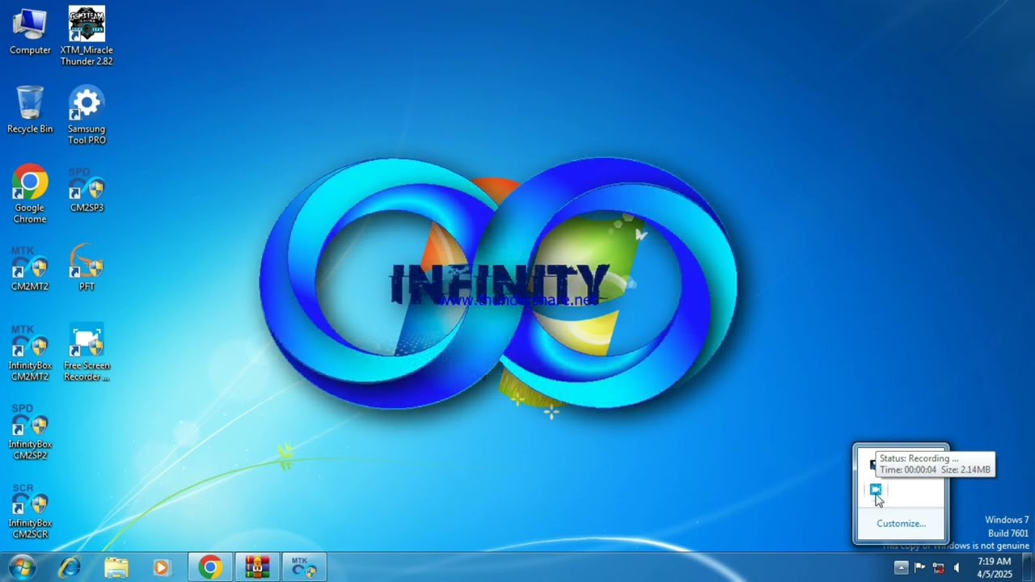Launch the CM2SP3 desktop shortcut
Viewport: 1035px width, 582px height.
pos(87,190)
